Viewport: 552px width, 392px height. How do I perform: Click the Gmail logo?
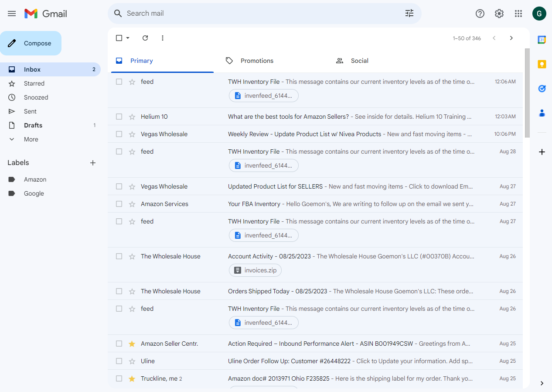[46, 14]
